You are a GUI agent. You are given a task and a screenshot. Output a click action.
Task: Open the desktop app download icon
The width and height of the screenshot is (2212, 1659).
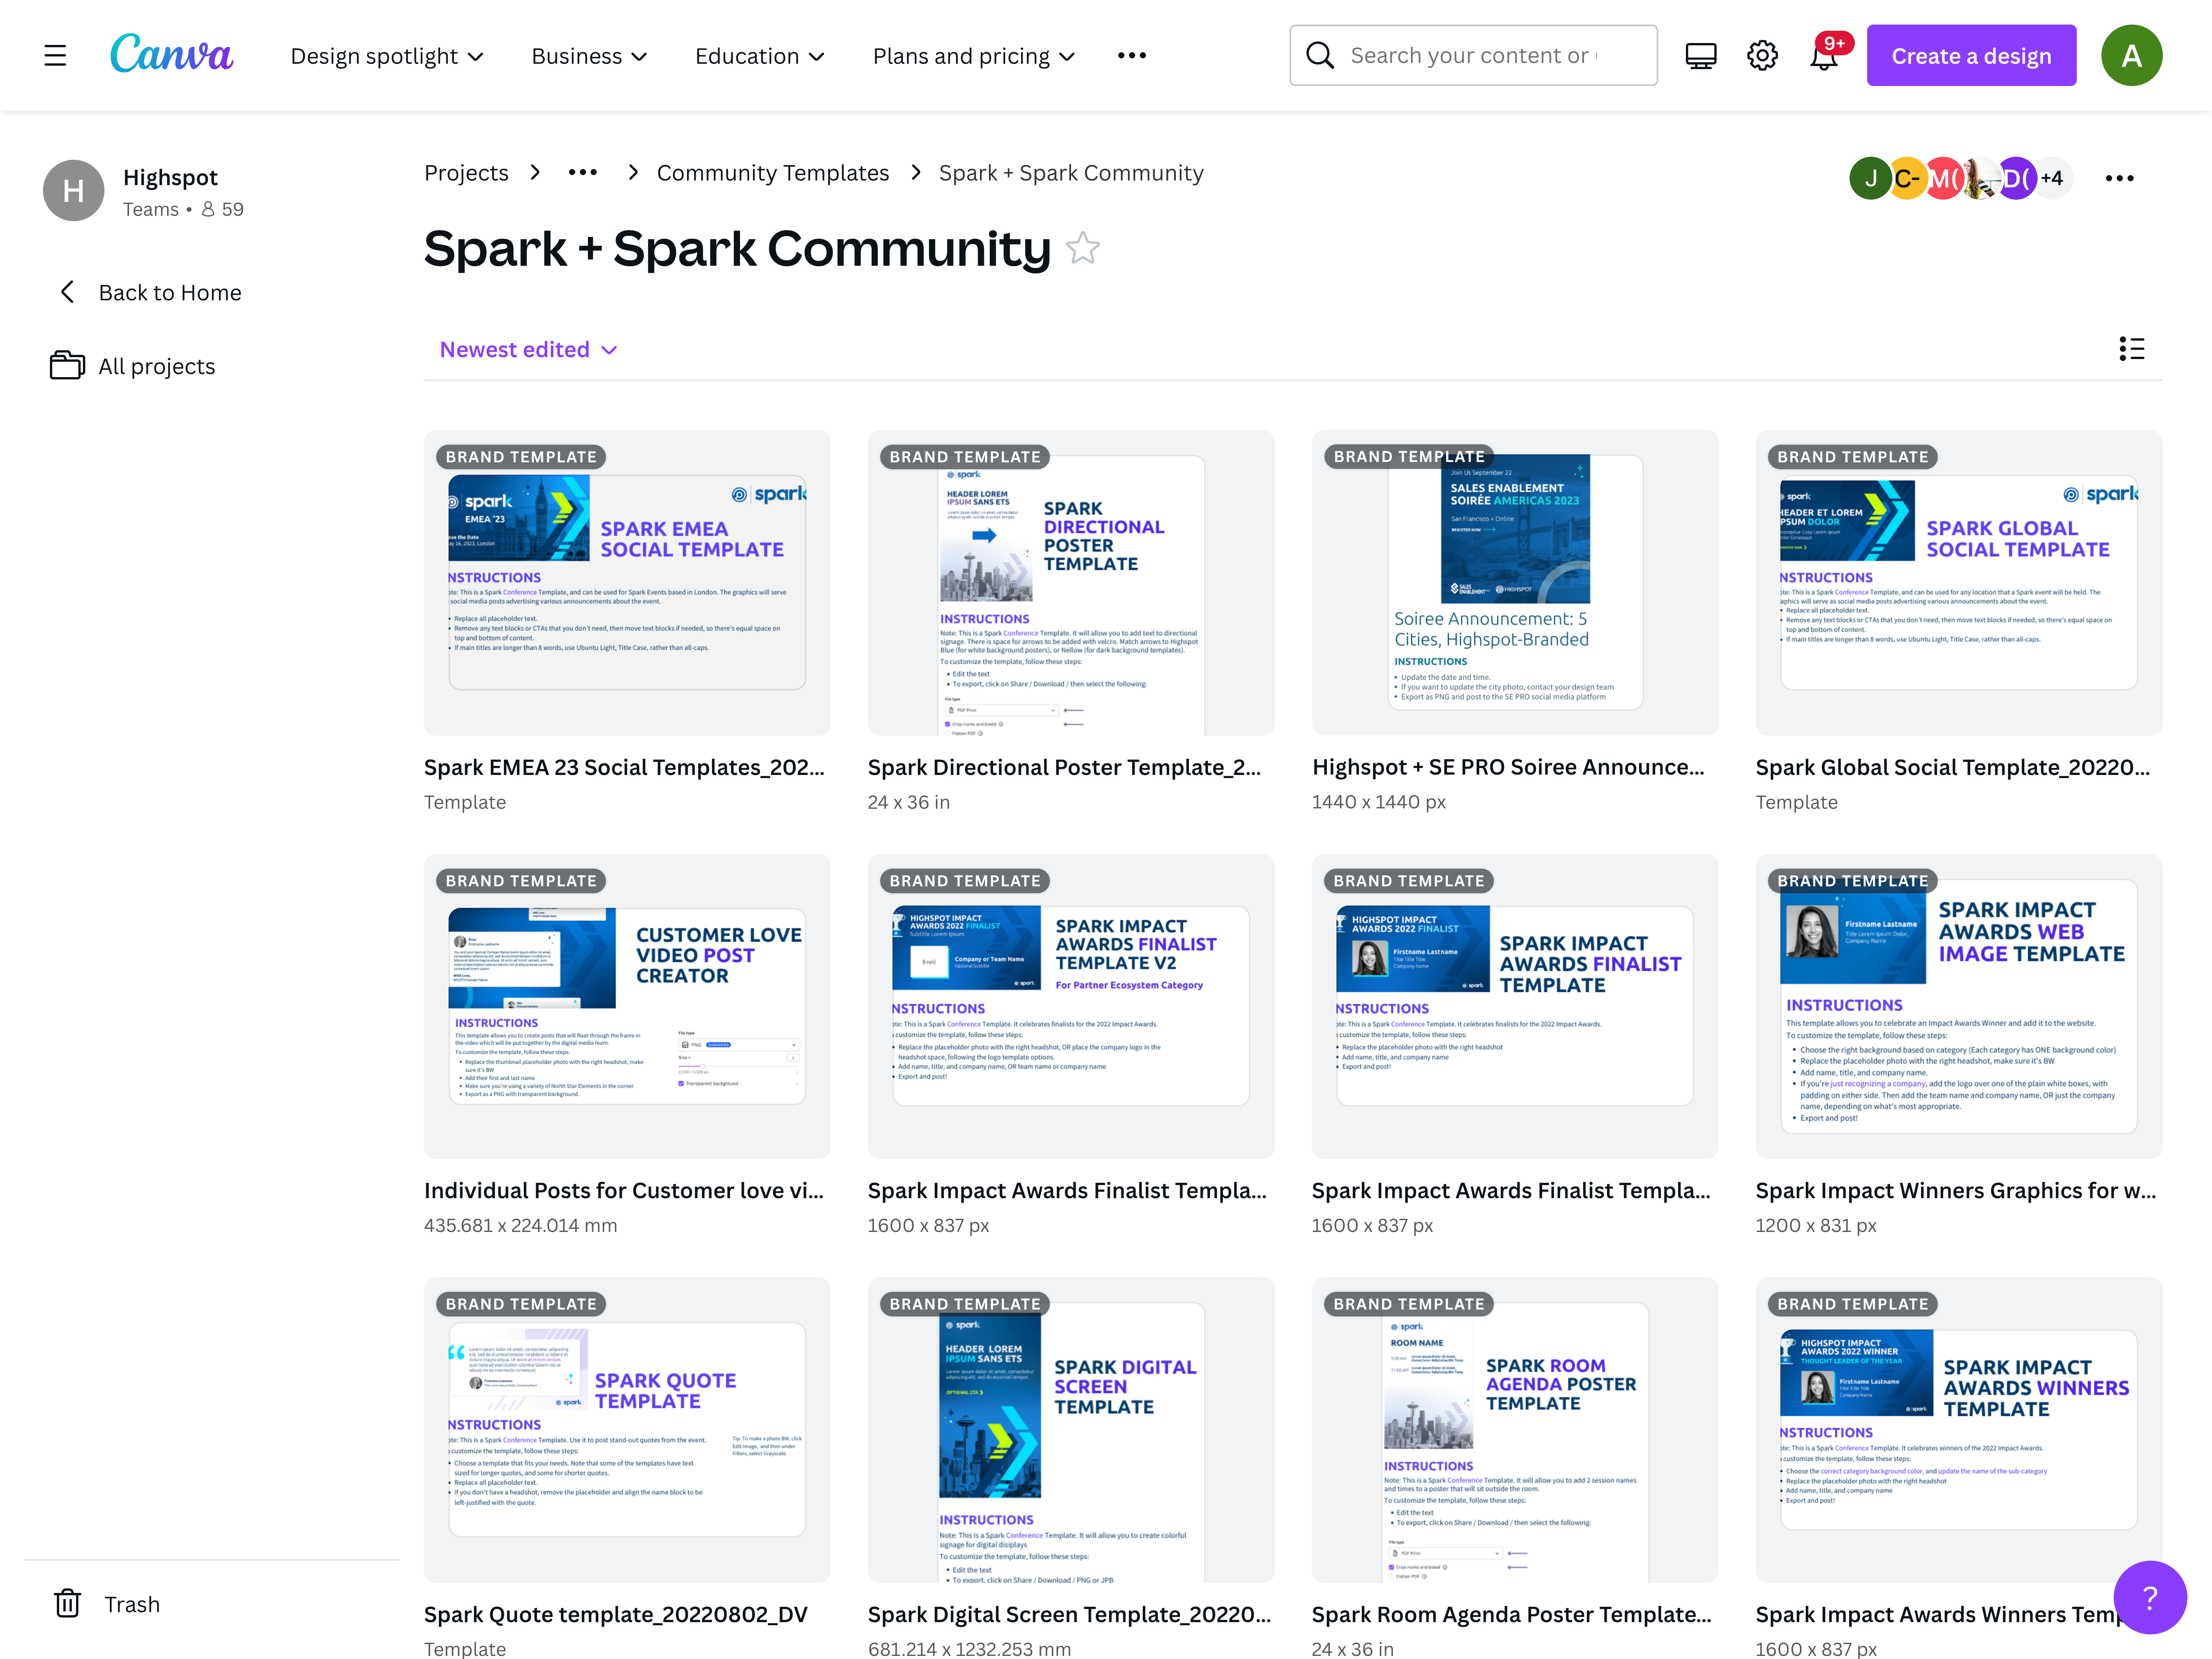point(1700,56)
